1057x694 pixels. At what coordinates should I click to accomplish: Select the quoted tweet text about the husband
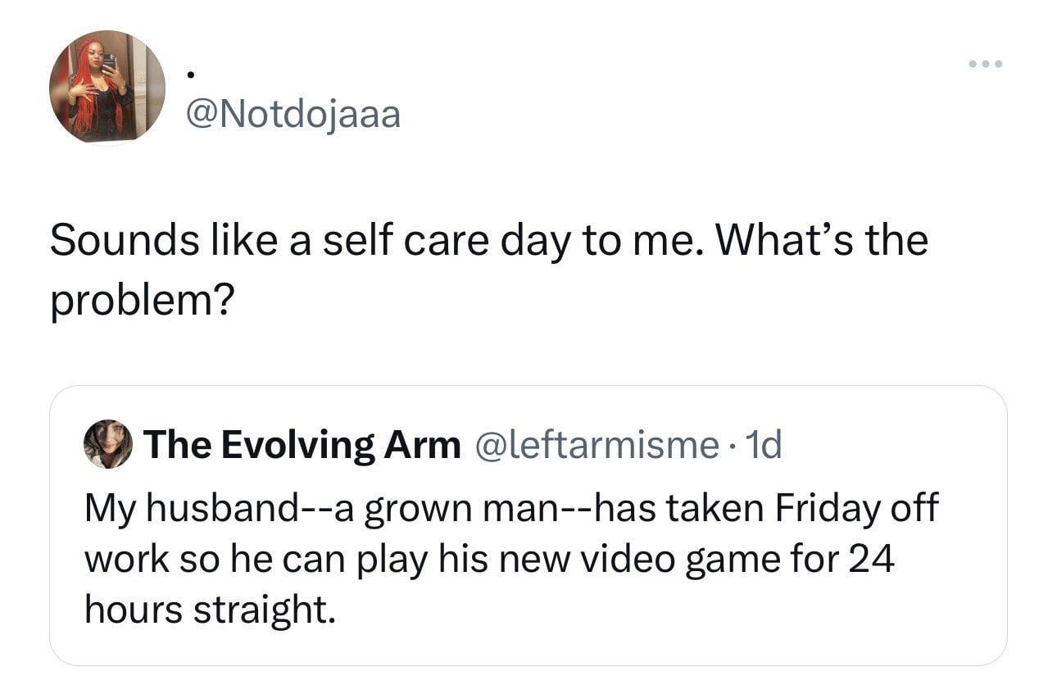tap(508, 557)
